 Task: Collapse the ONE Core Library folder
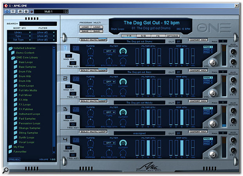point(13,57)
